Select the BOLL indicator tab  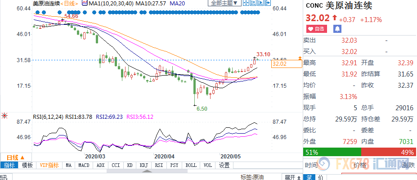point(190,165)
